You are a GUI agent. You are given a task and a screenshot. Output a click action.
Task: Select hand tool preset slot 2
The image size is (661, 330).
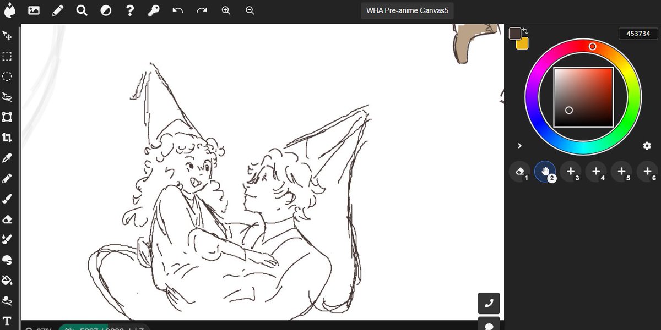tap(545, 172)
